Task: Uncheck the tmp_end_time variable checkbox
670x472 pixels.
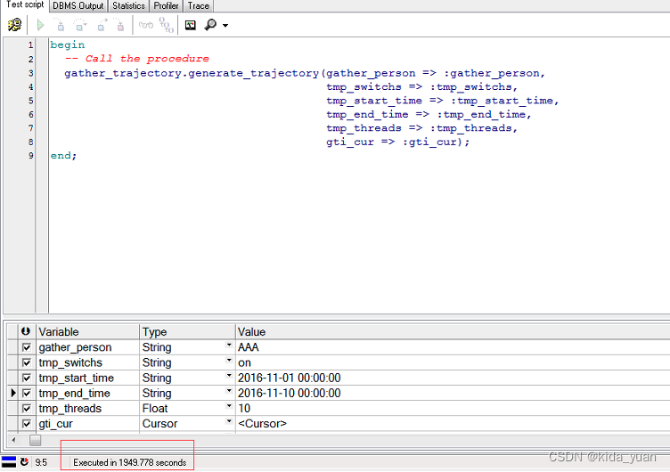Action: (27, 393)
